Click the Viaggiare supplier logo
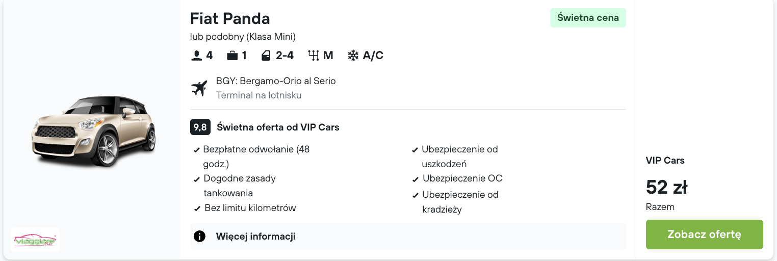The width and height of the screenshot is (777, 261). point(35,240)
